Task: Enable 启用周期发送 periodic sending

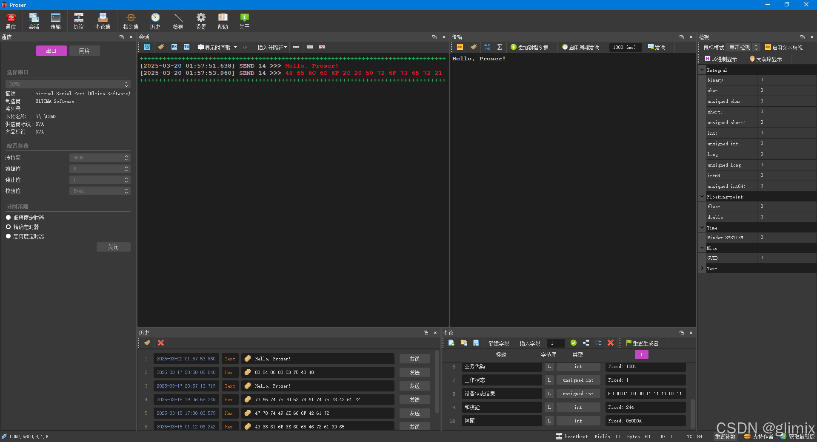Action: 580,48
